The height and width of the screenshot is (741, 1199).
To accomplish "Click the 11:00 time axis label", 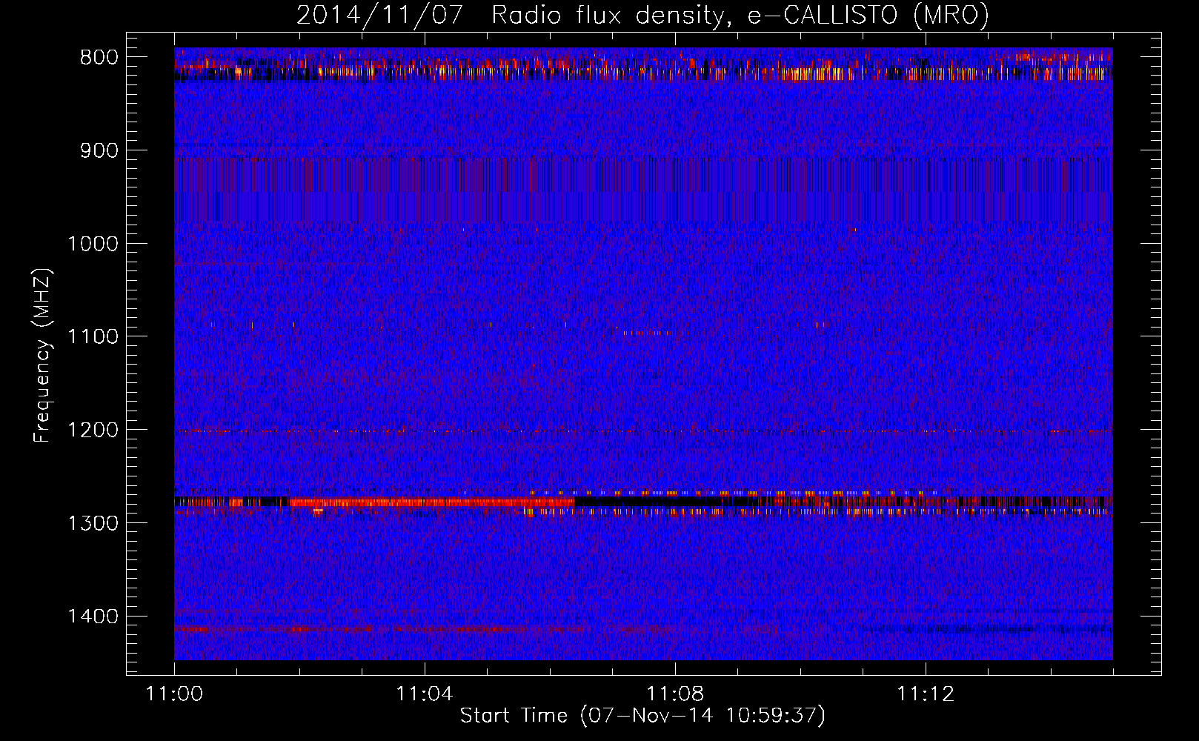I will (x=174, y=694).
